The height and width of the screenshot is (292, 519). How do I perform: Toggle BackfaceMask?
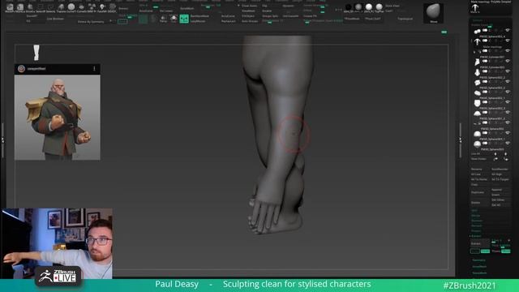(199, 16)
